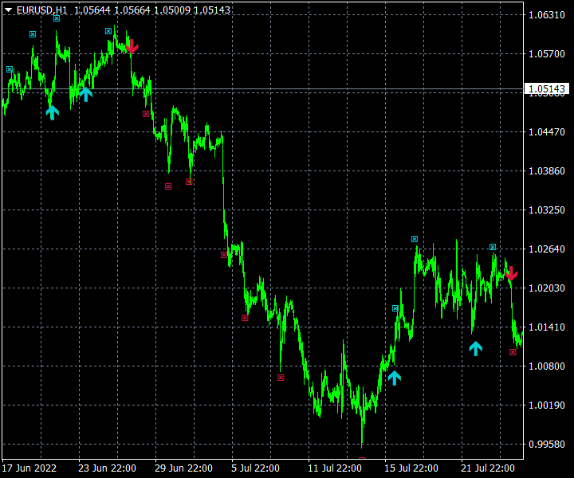Click the close value 1.05143 in header
This screenshot has width=574, height=478.
pos(211,10)
